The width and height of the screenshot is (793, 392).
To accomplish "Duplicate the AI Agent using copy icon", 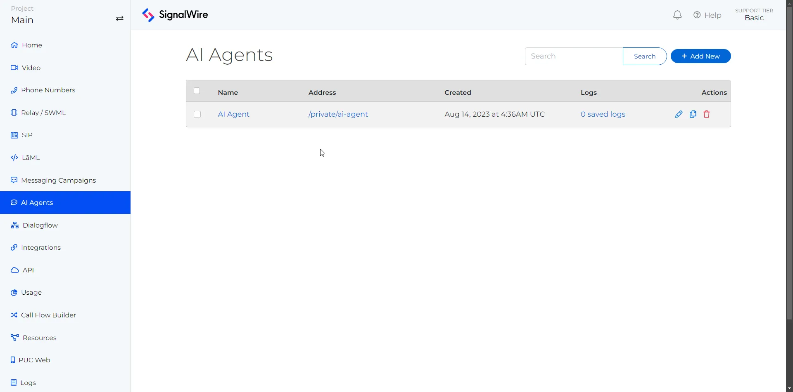I will tap(693, 114).
